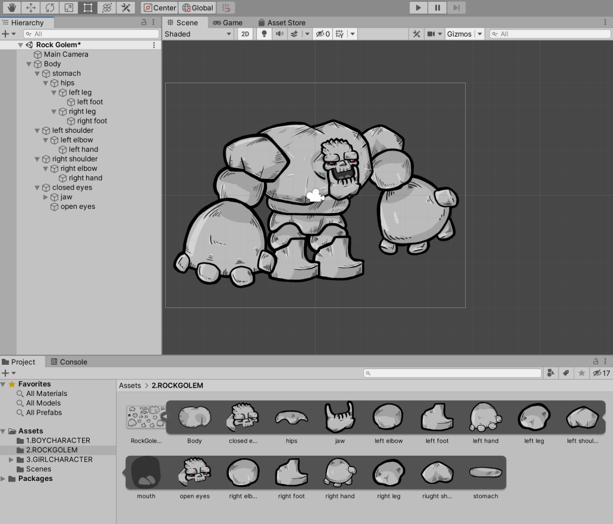Image resolution: width=613 pixels, height=524 pixels.
Task: Select the Scale tool
Action: pyautogui.click(x=69, y=8)
